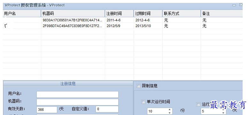Sort by 联系方式 column header
The image size is (249, 115).
tap(182, 14)
